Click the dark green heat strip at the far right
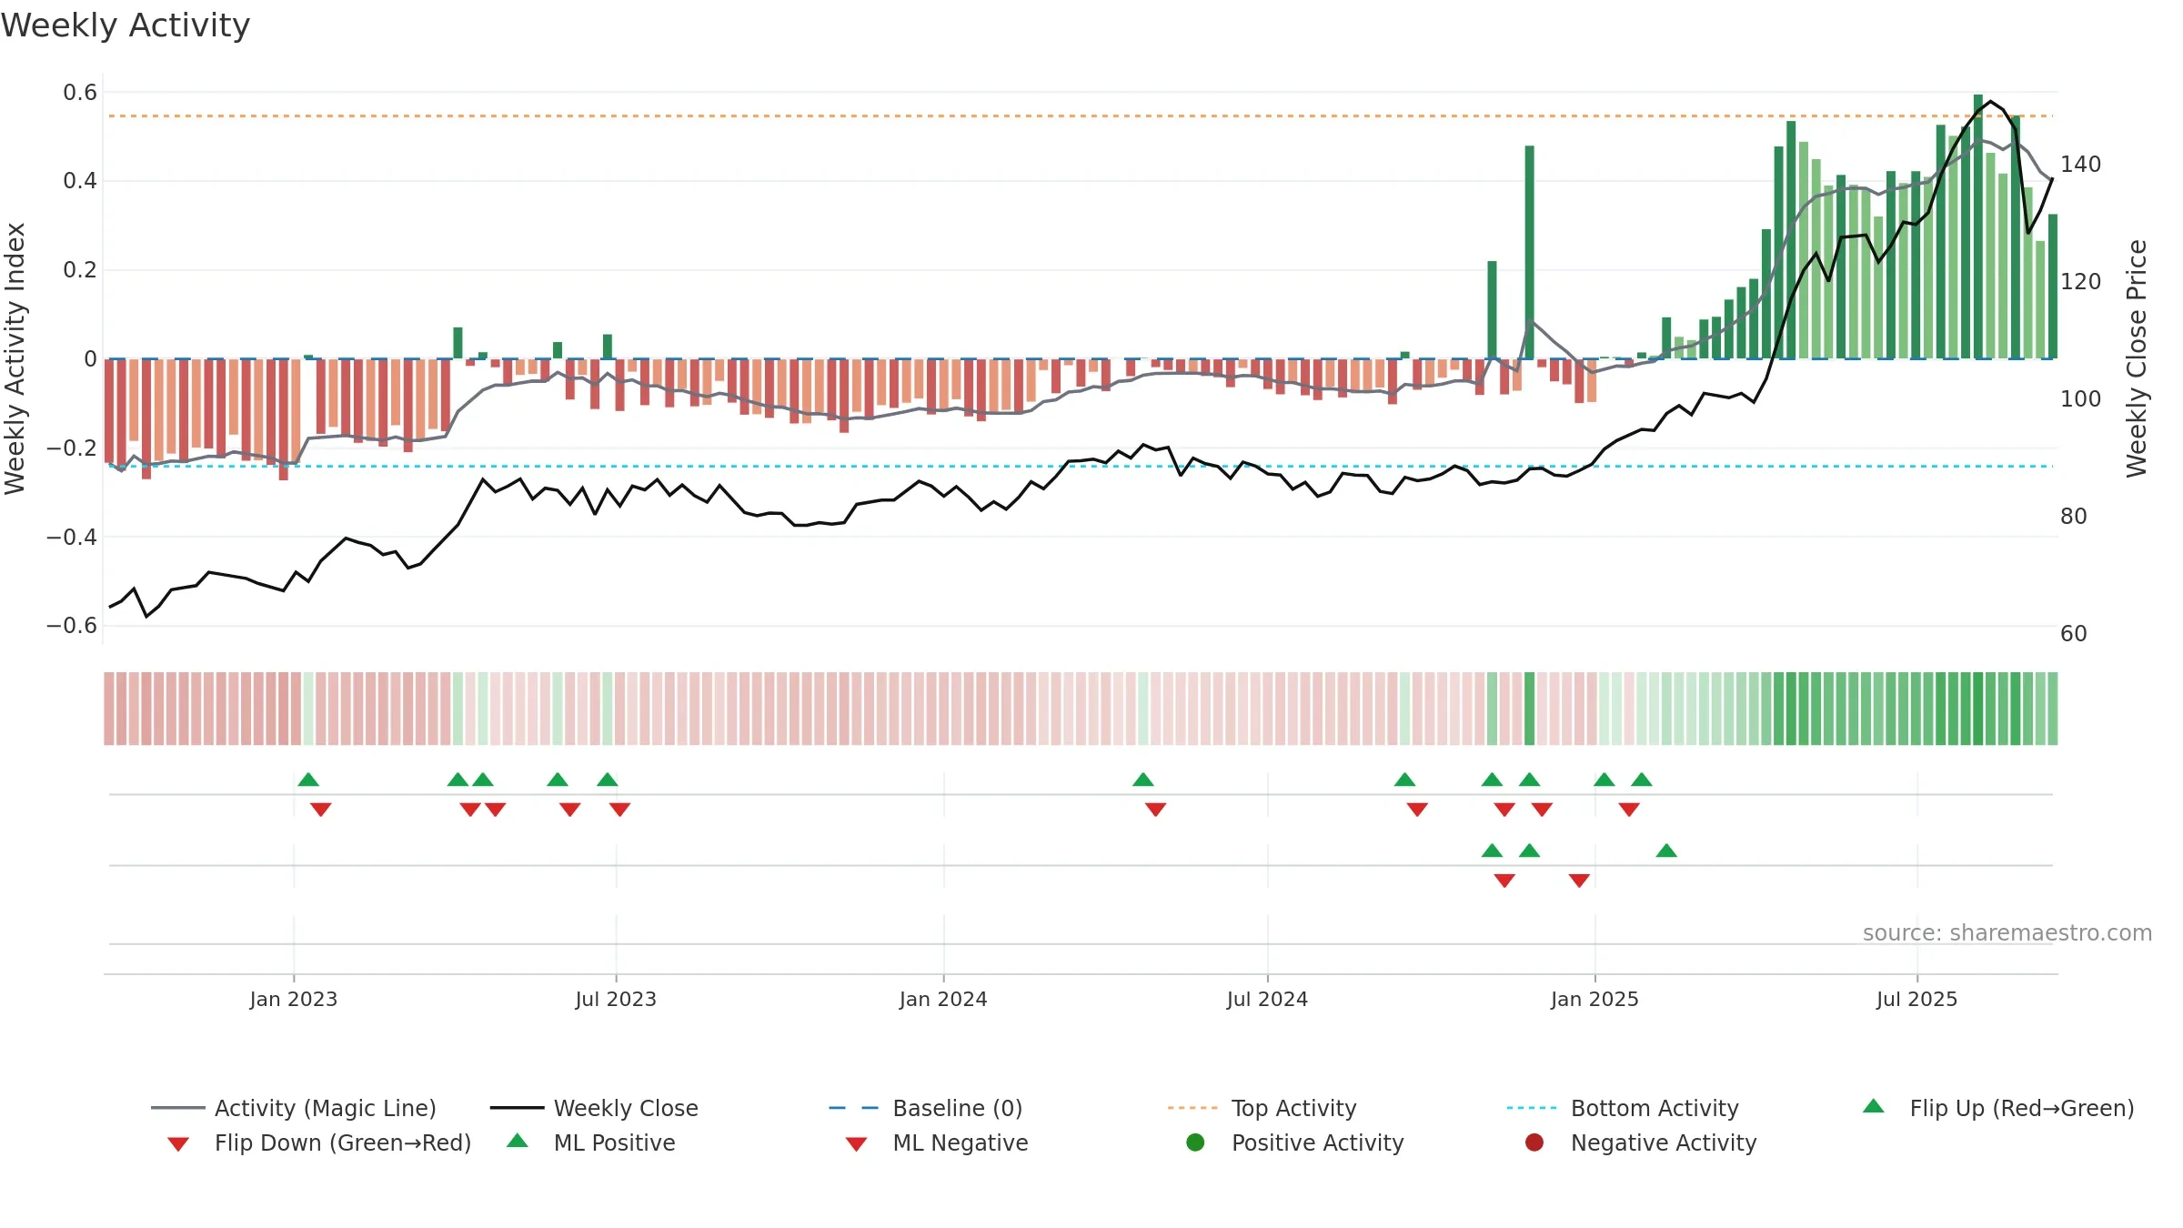Screen dimensions: 2183x1228 click(x=2052, y=709)
